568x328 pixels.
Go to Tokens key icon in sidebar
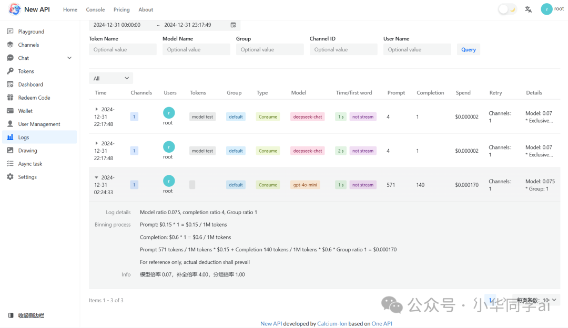[x=10, y=71]
